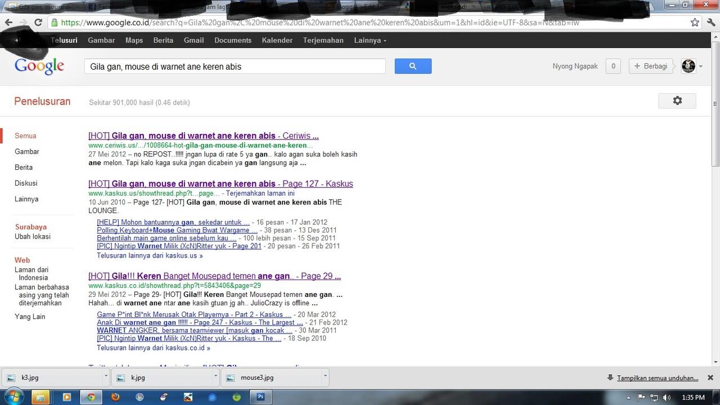
Task: Click Nyong Ngapak profile name
Action: click(x=575, y=66)
